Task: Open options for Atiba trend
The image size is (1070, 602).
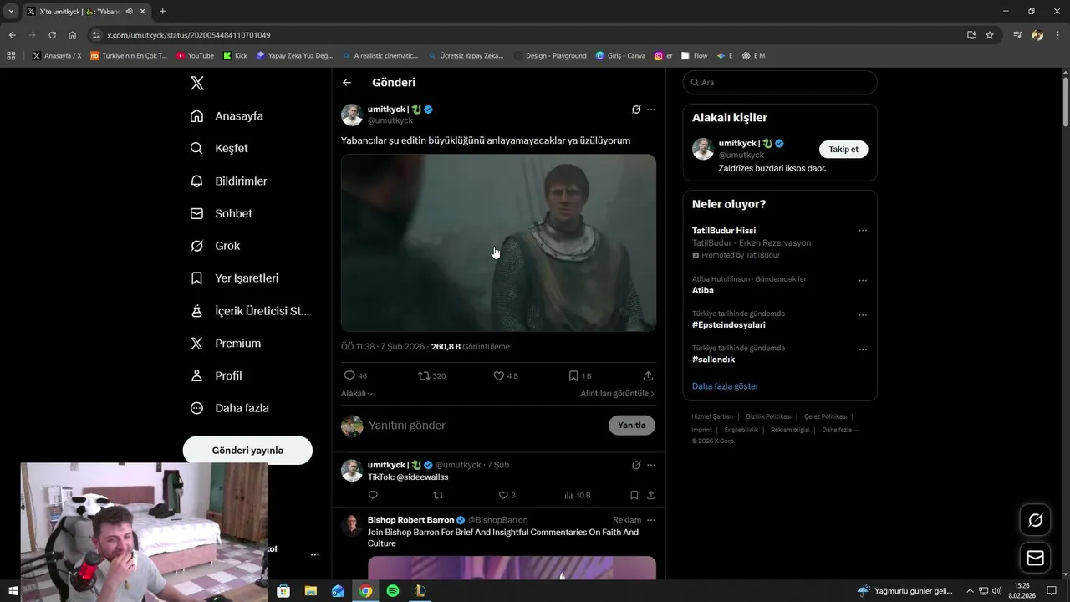Action: 863,280
